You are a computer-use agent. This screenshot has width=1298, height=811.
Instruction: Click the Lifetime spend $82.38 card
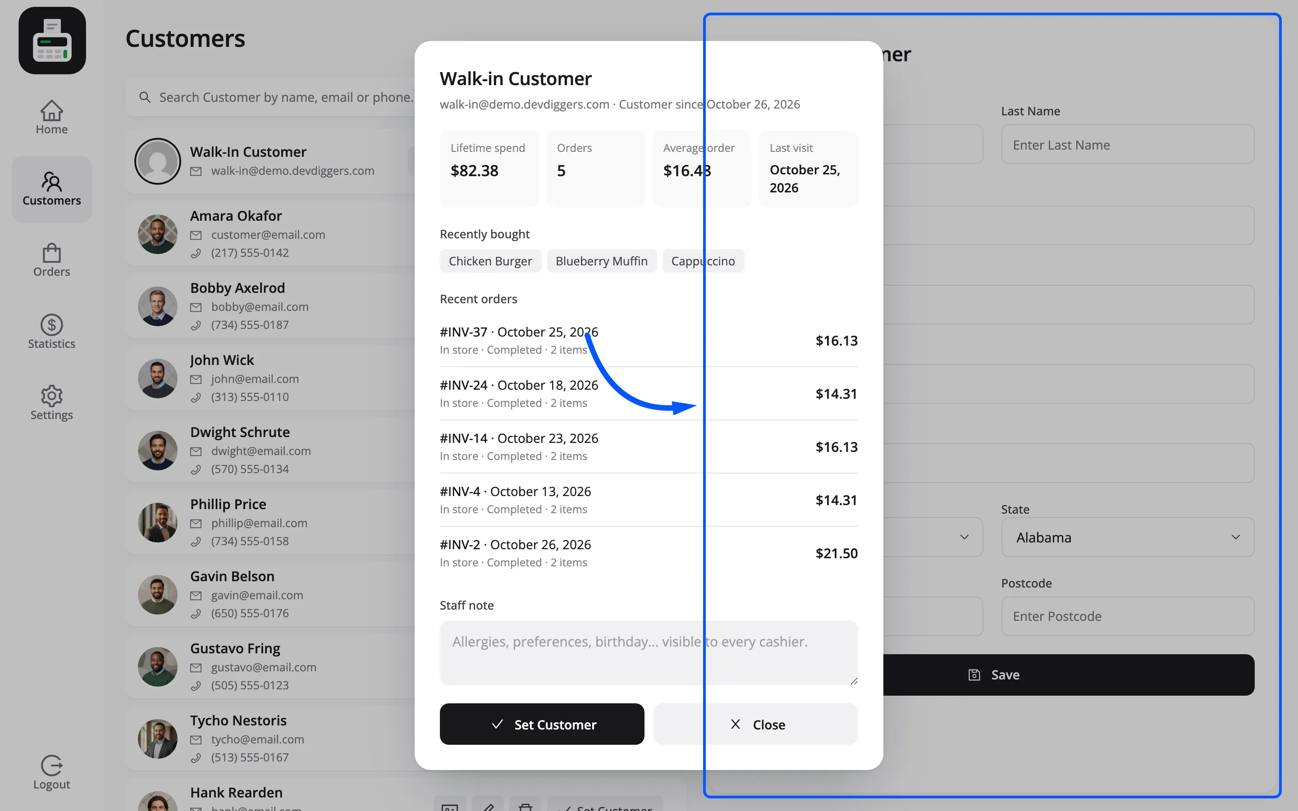click(x=489, y=169)
